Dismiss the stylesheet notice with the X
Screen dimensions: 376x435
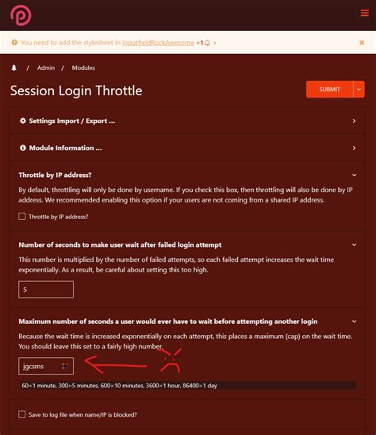(x=362, y=42)
